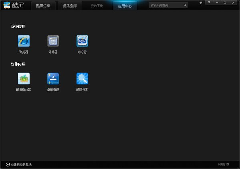The height and width of the screenshot is (169, 240).
Task: Select the 应用中心 tab
Action: pos(125,6)
